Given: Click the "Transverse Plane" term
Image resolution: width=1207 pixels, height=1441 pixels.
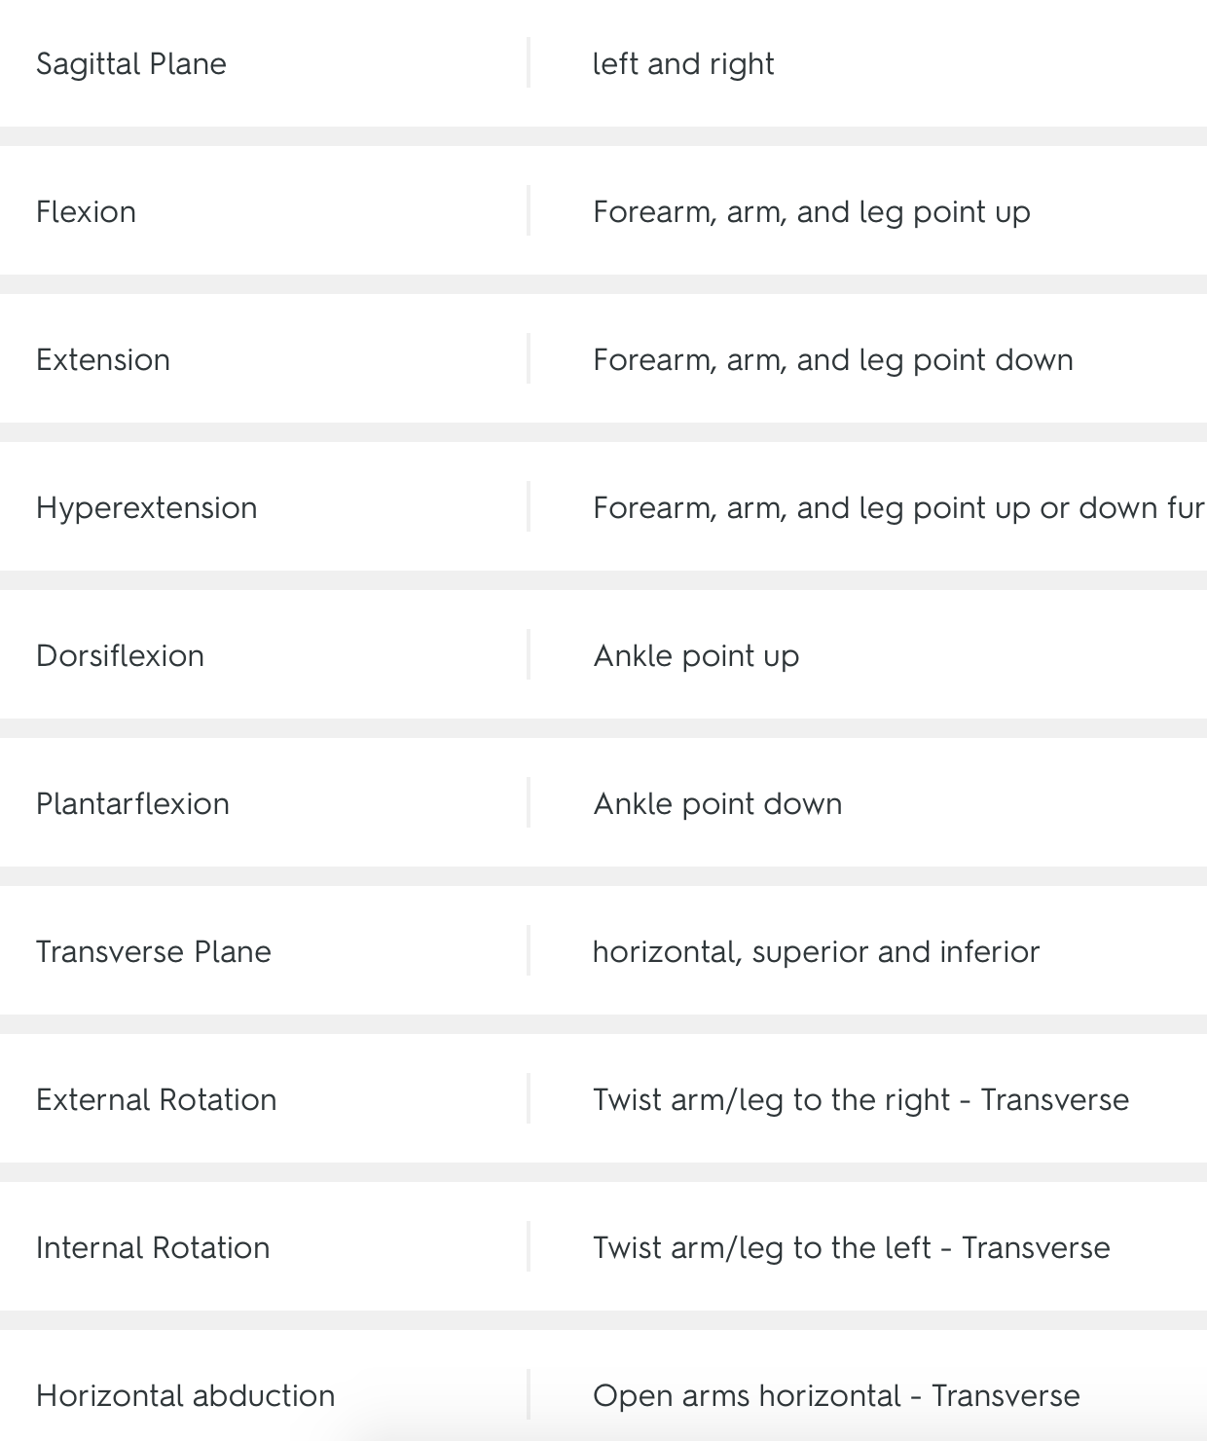Looking at the screenshot, I should coord(154,952).
